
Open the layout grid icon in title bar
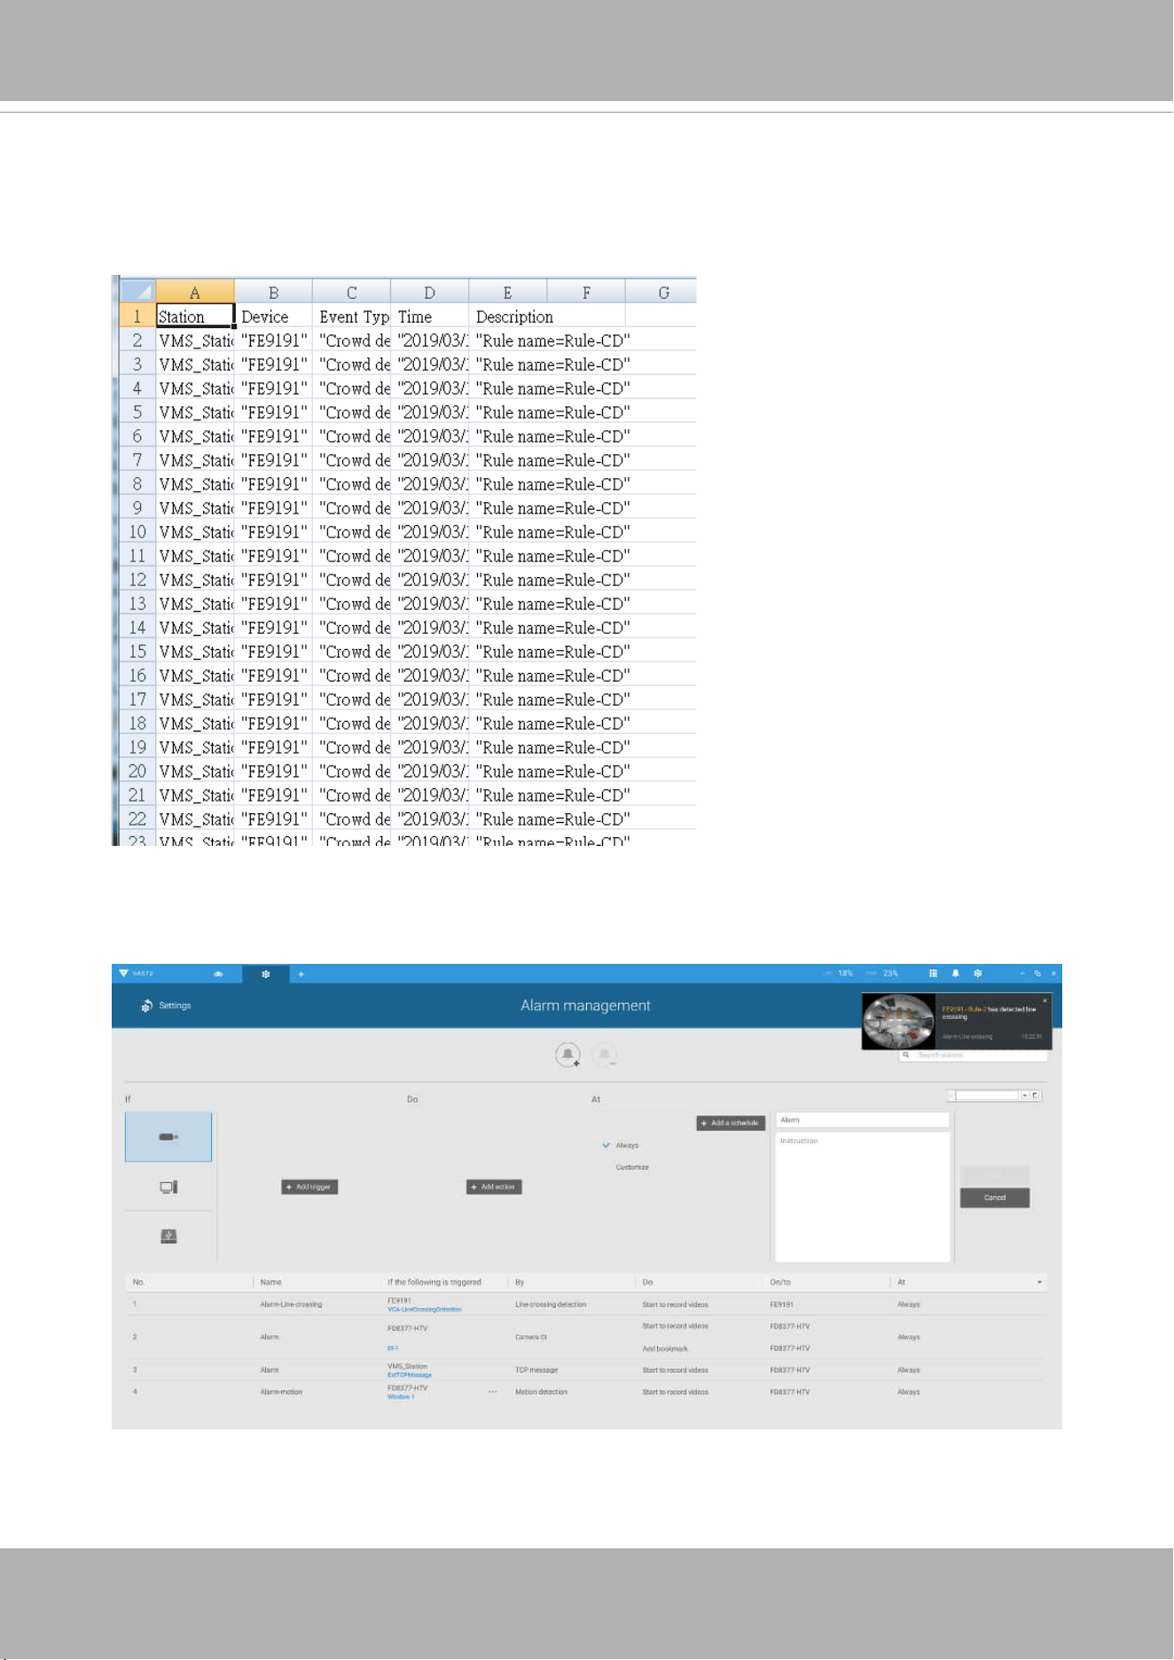933,974
